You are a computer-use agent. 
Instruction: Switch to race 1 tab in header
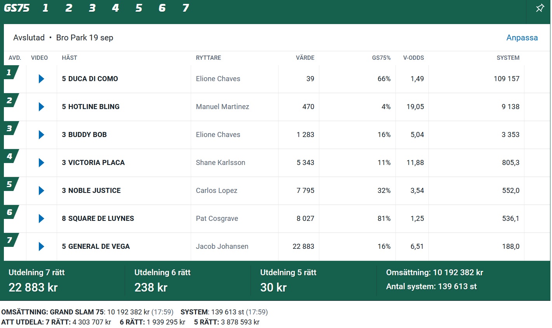coord(45,8)
